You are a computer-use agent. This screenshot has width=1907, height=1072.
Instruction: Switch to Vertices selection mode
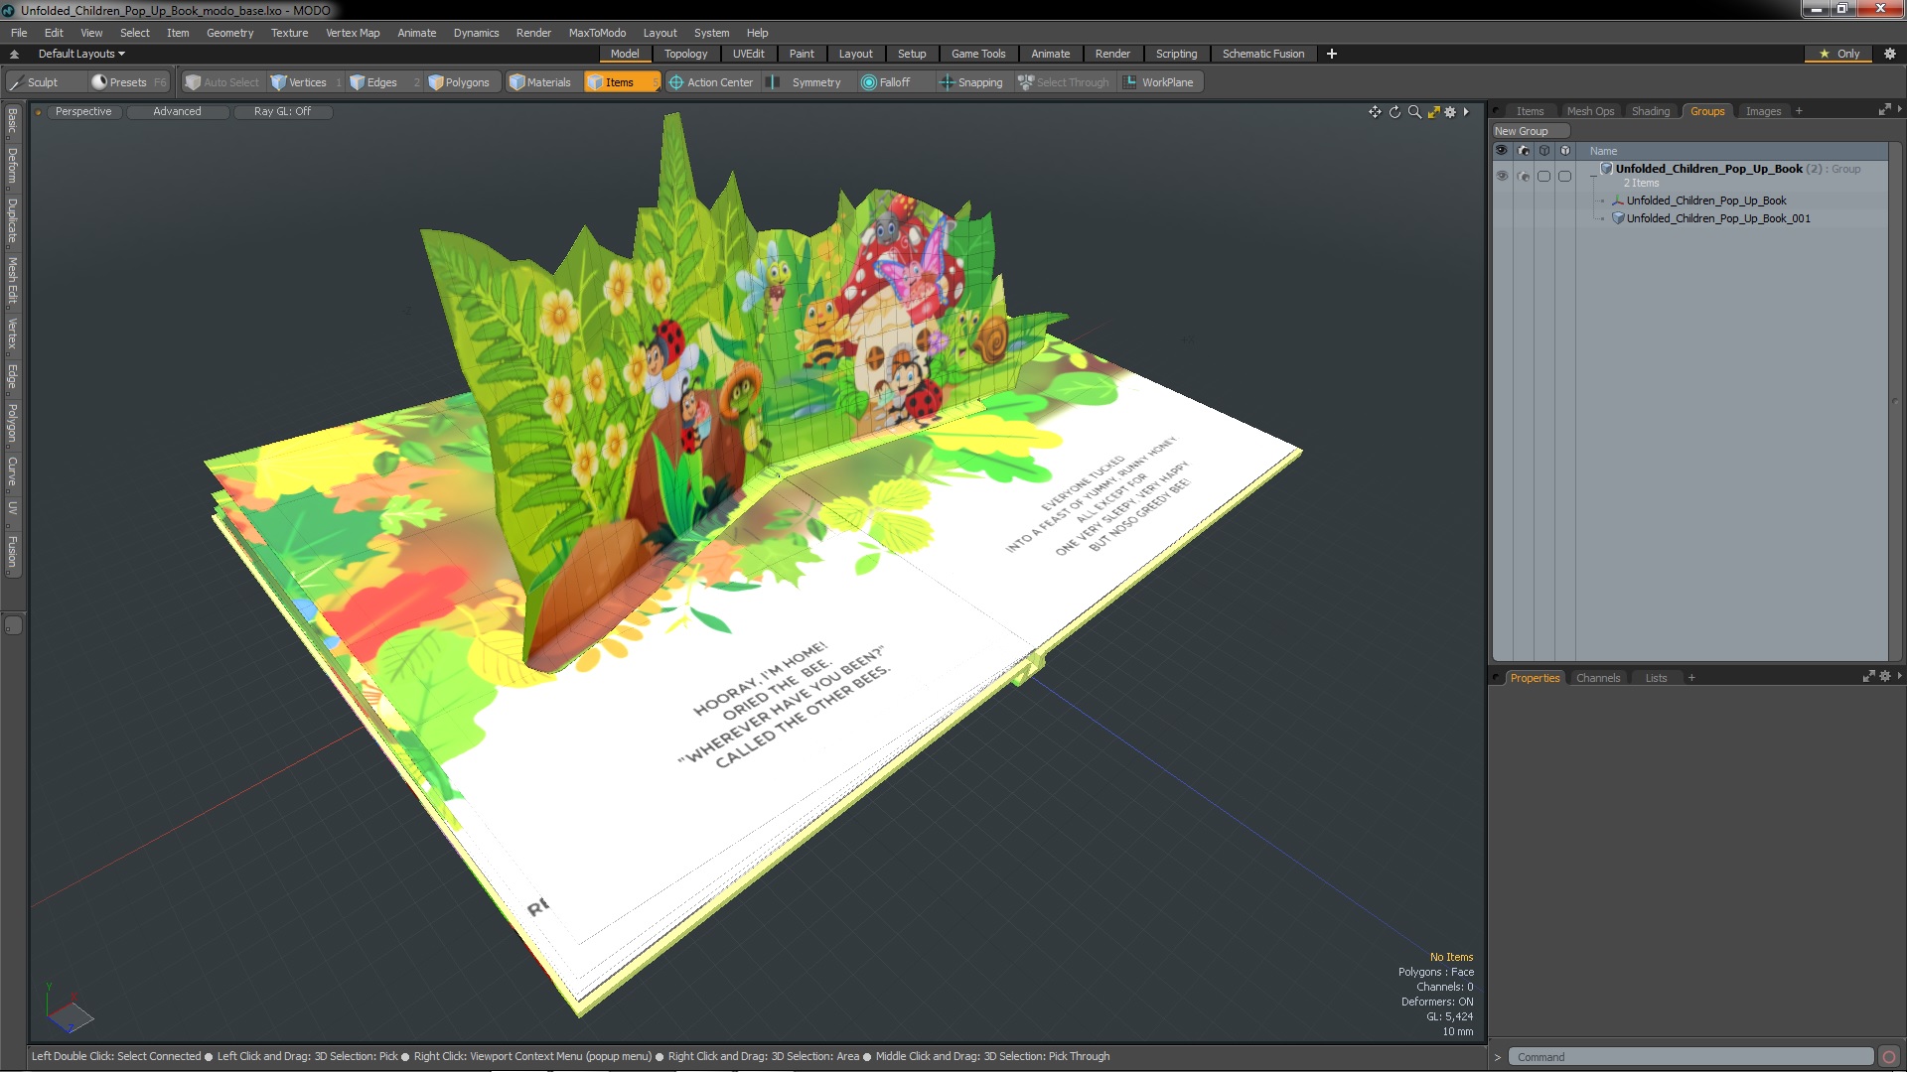coord(306,82)
